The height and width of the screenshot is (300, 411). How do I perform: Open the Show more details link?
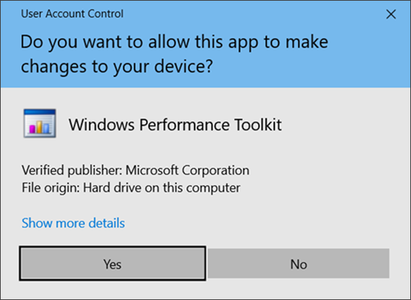pyautogui.click(x=73, y=223)
